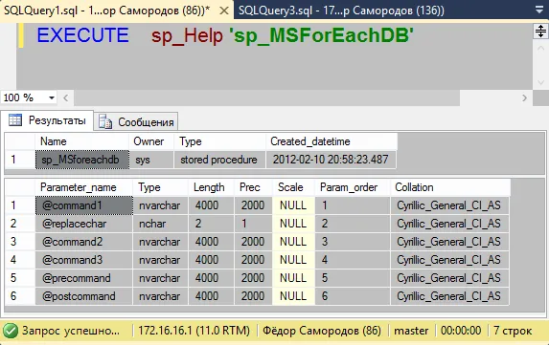Click the sp_Help text in the query editor
549x345 pixels.
coord(187,35)
